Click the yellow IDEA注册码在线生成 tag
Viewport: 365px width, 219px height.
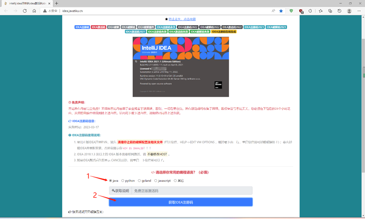point(224,32)
